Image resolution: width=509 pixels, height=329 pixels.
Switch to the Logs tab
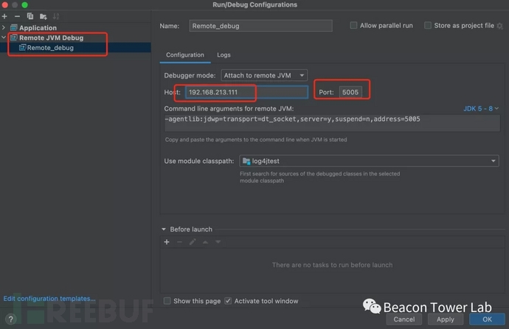coord(224,55)
